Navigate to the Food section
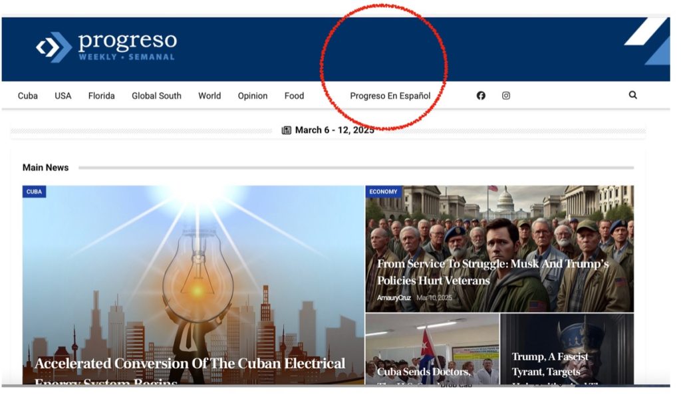The height and width of the screenshot is (401, 681). [294, 96]
